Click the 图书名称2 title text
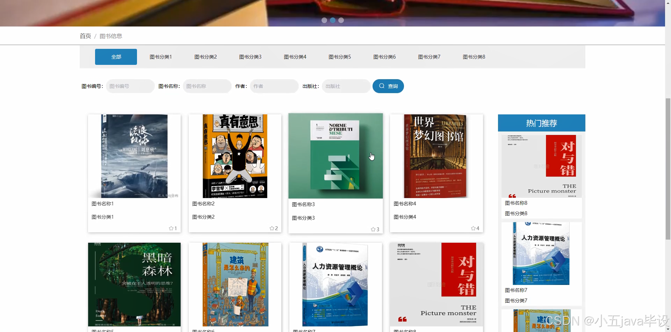 [203, 204]
